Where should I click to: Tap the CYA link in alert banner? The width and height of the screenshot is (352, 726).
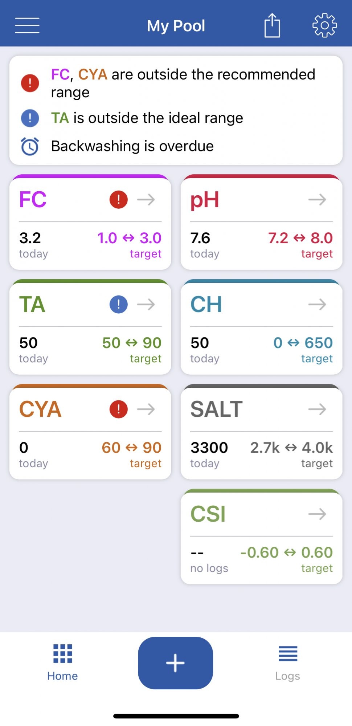tap(93, 74)
